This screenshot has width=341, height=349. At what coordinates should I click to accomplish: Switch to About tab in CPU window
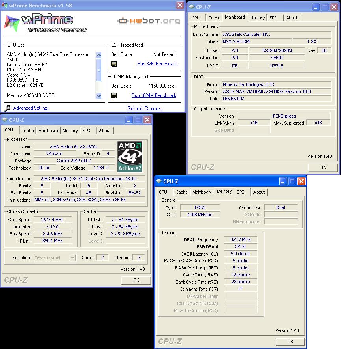click(x=105, y=131)
